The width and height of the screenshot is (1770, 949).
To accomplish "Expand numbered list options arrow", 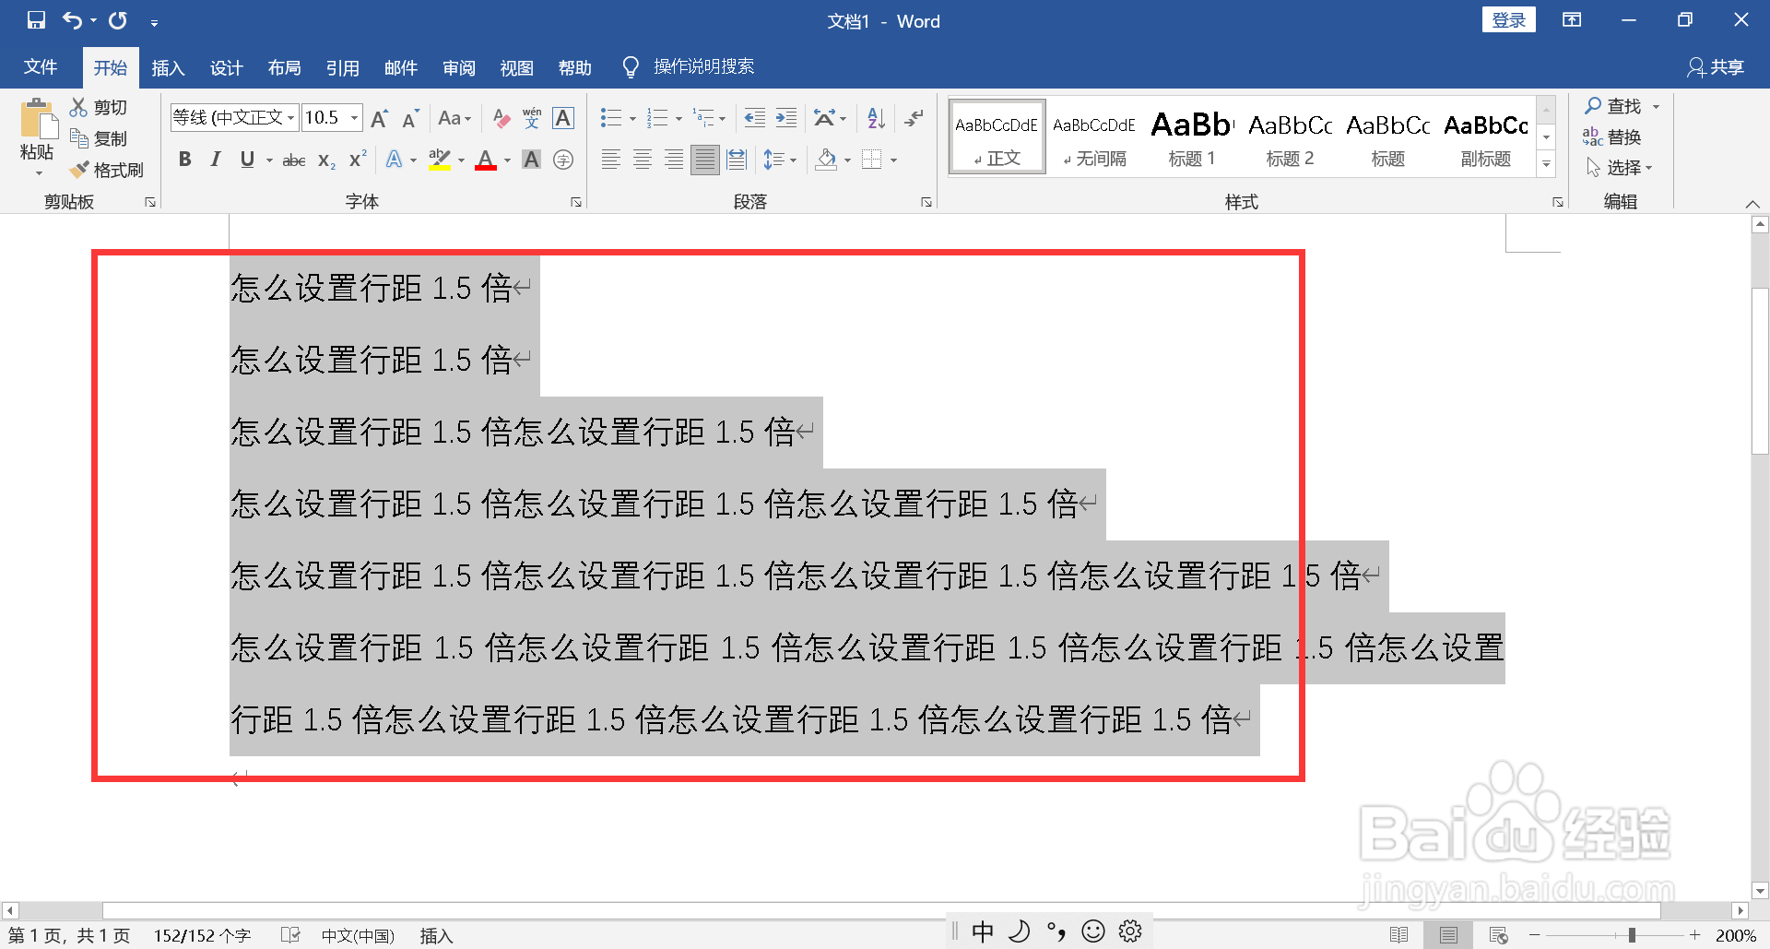I will tap(678, 118).
